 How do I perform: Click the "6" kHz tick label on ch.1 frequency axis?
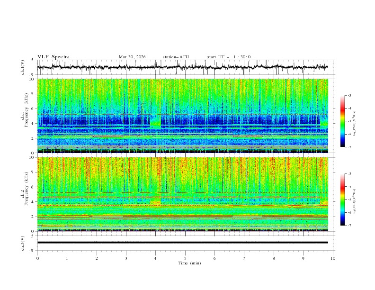(x=33, y=109)
